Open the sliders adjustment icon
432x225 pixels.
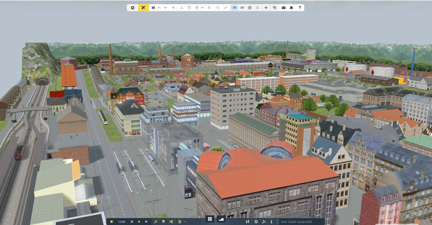pyautogui.click(x=248, y=222)
